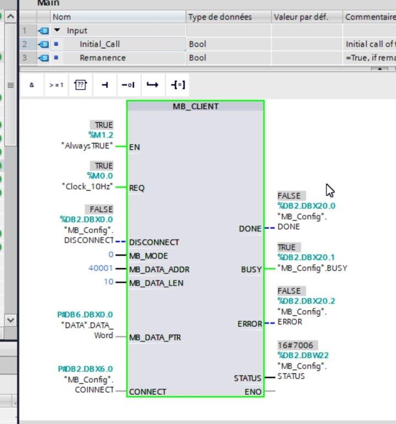Insert the empty box element

[81, 85]
